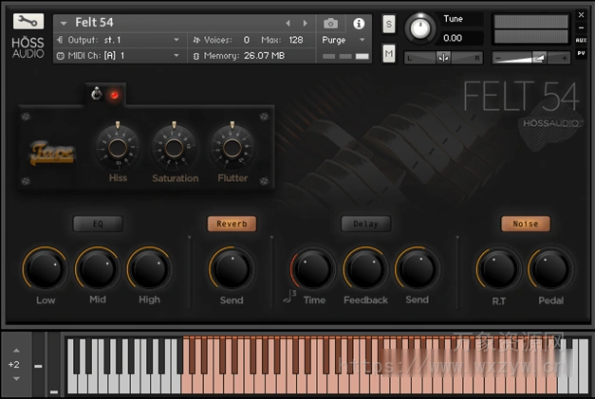Open the Felt 54 instrument name dropdown
Image resolution: width=595 pixels, height=399 pixels.
(x=64, y=24)
